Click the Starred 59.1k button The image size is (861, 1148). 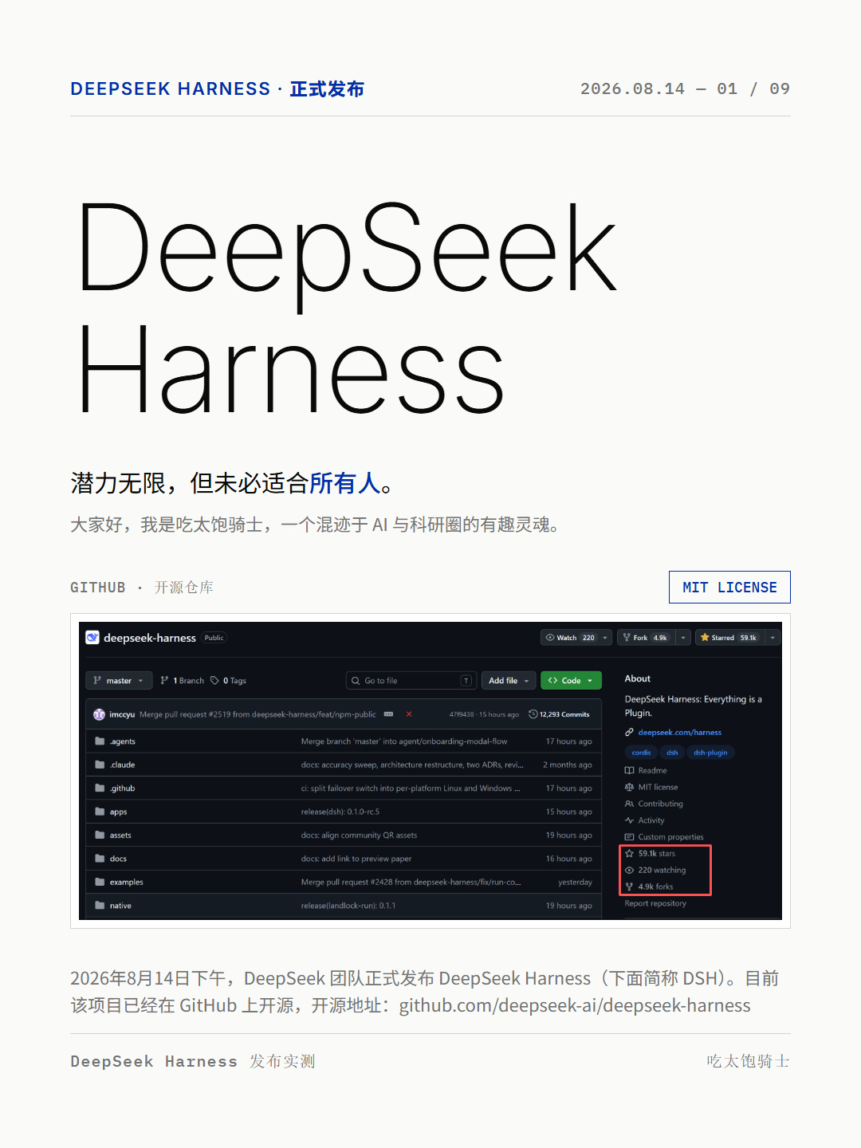coord(729,638)
